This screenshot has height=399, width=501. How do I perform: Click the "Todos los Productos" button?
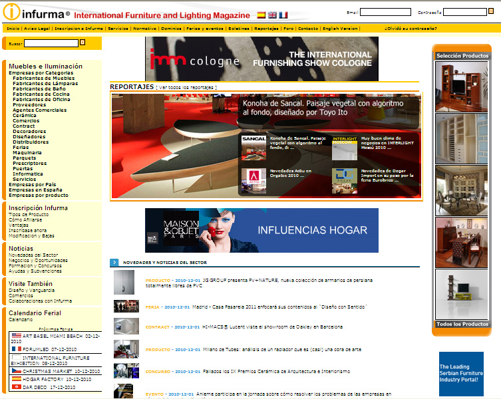click(462, 324)
